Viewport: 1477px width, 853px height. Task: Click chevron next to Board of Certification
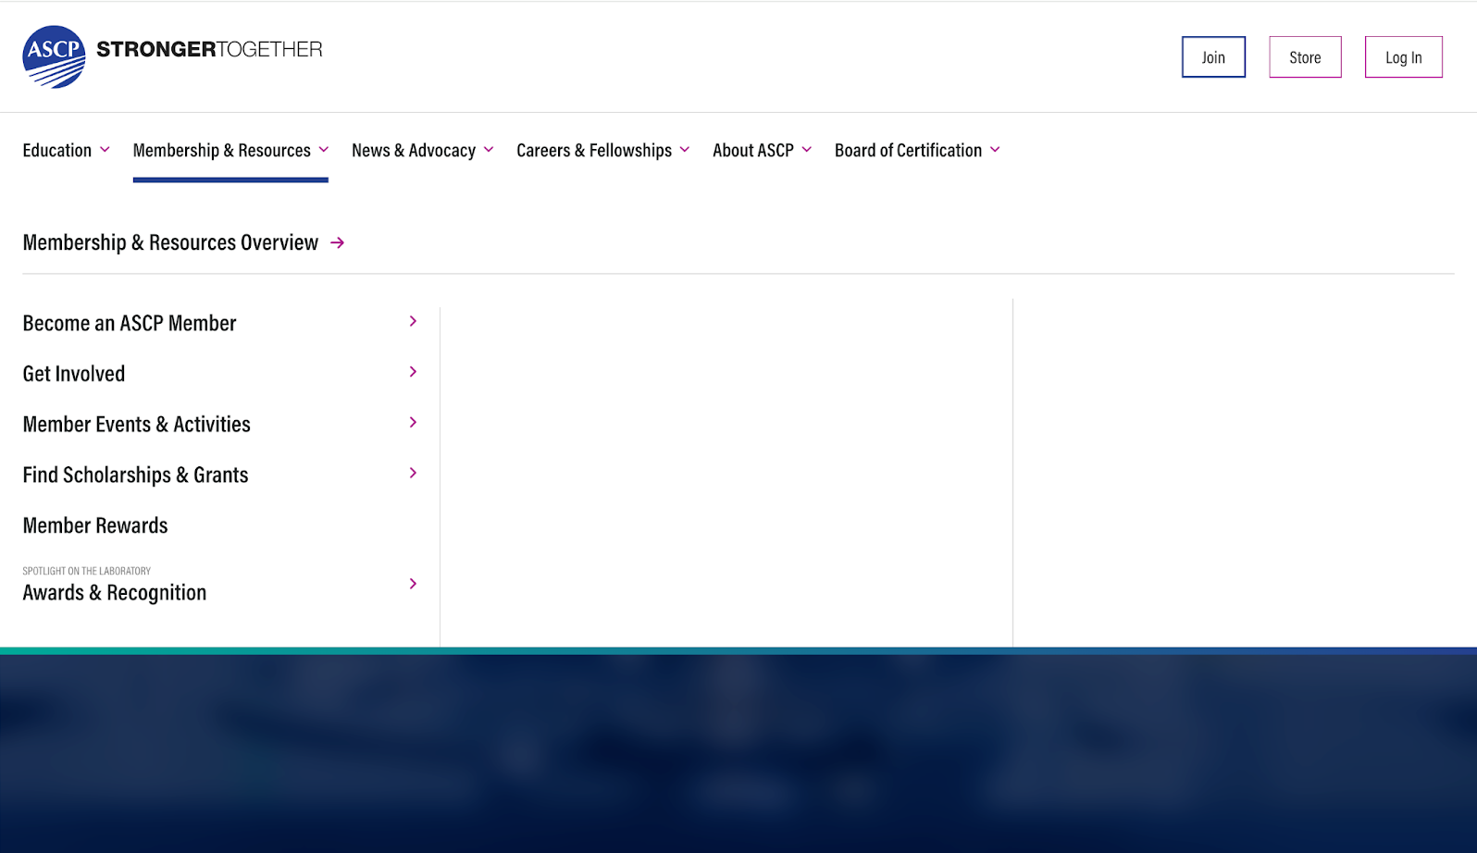pos(995,150)
